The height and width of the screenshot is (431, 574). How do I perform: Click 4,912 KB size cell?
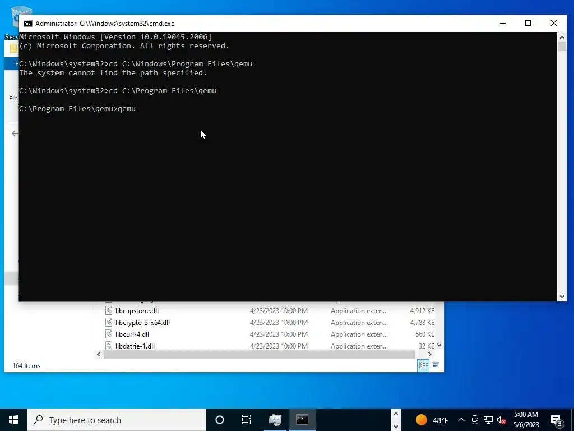[x=422, y=311]
